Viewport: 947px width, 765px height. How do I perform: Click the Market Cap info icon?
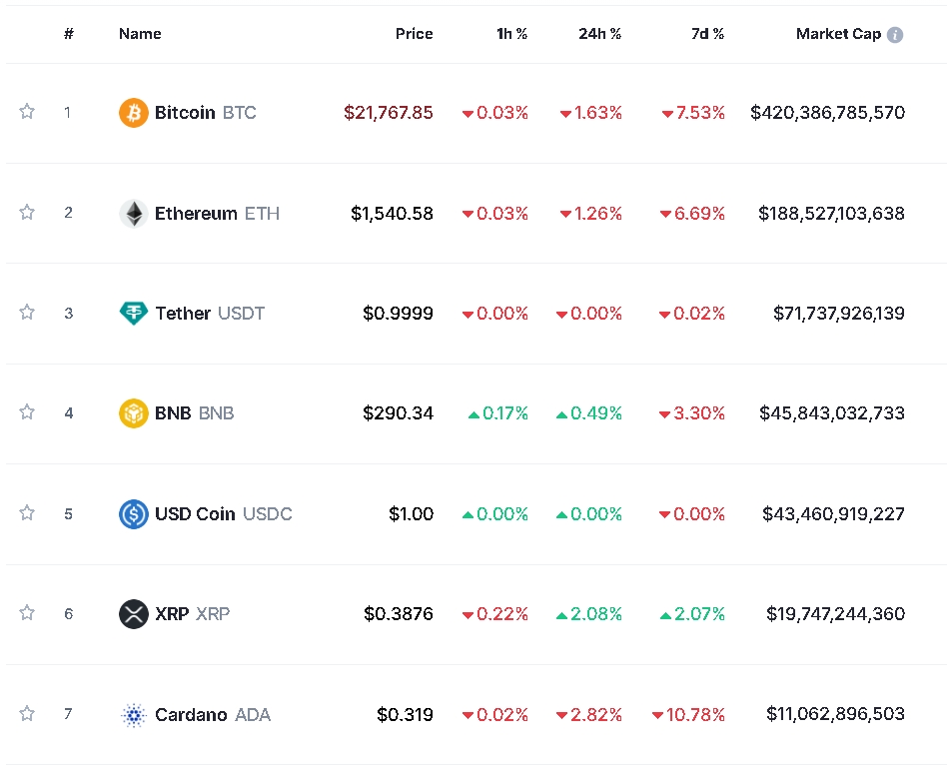pyautogui.click(x=895, y=35)
